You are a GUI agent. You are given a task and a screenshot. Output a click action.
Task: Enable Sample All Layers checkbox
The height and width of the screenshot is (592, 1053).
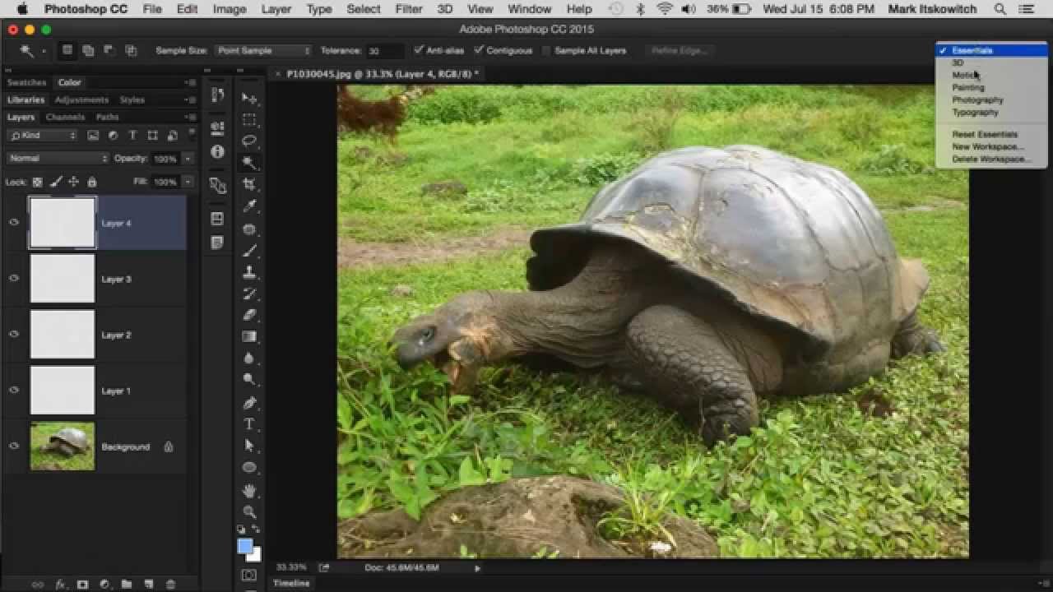tap(547, 50)
